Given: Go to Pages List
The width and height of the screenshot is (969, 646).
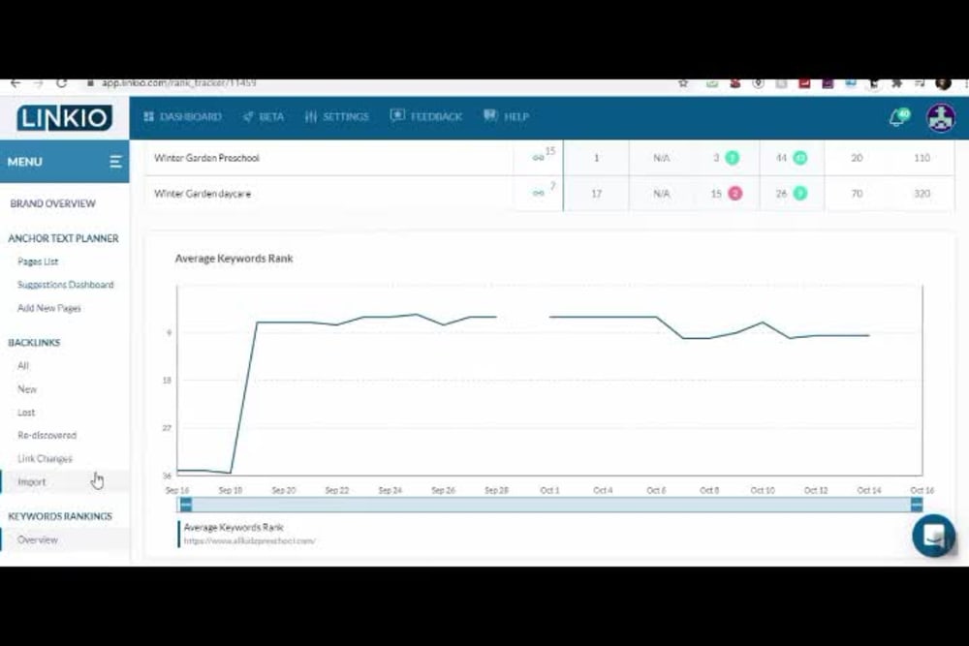Looking at the screenshot, I should click(38, 261).
